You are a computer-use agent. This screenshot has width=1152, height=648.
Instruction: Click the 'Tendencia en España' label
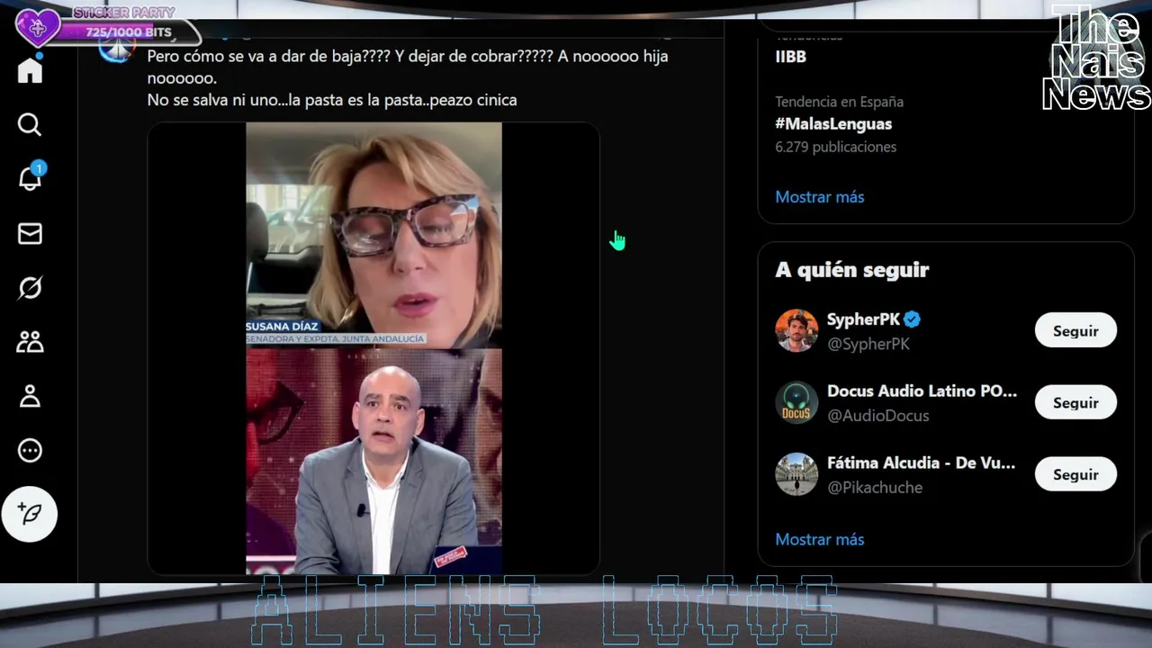(840, 102)
